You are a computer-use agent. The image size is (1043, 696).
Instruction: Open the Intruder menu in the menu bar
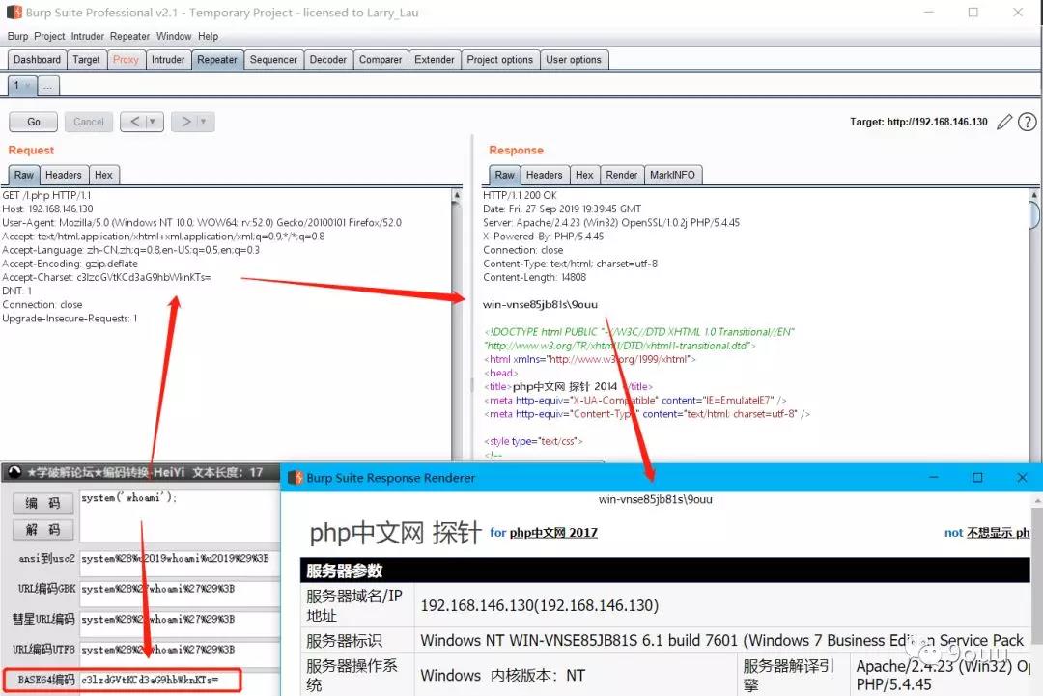[88, 36]
